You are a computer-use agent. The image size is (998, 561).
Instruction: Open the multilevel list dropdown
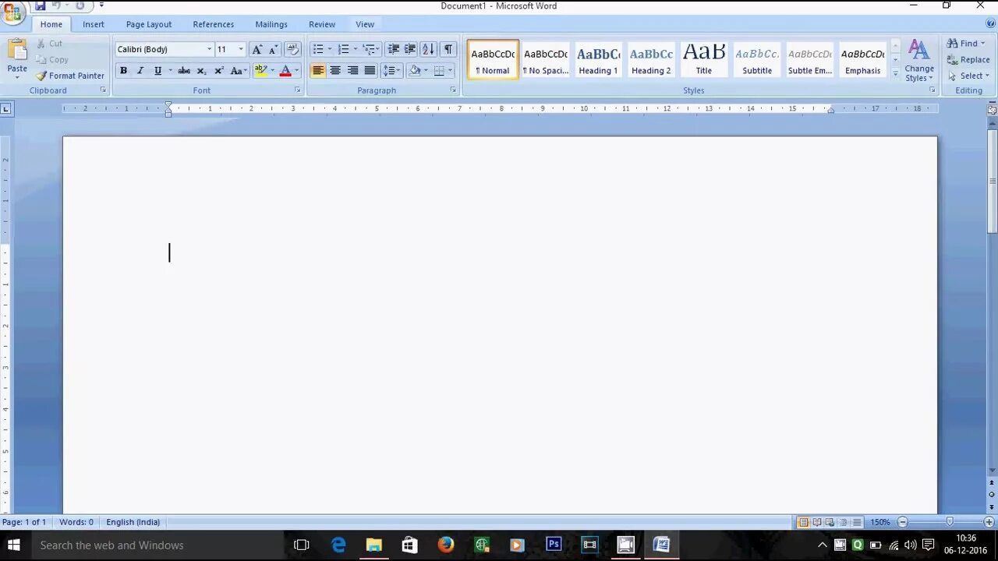[370, 49]
